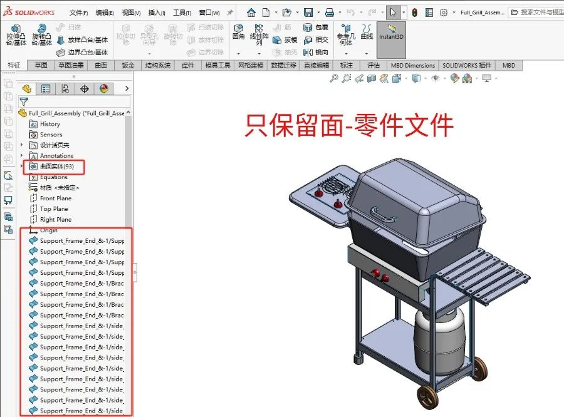The width and height of the screenshot is (564, 417).
Task: Expand the 曲面实体(93) folder
Action: 22,167
